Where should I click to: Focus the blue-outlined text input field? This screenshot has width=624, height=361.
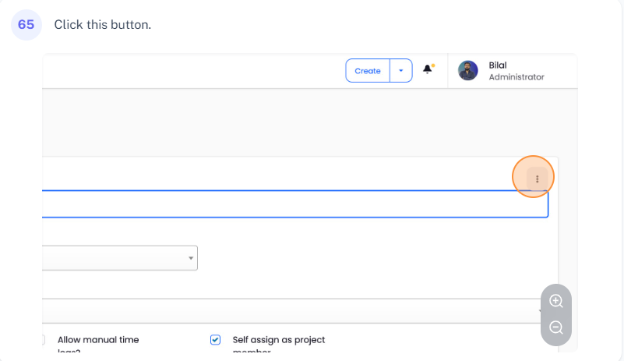[x=288, y=204]
